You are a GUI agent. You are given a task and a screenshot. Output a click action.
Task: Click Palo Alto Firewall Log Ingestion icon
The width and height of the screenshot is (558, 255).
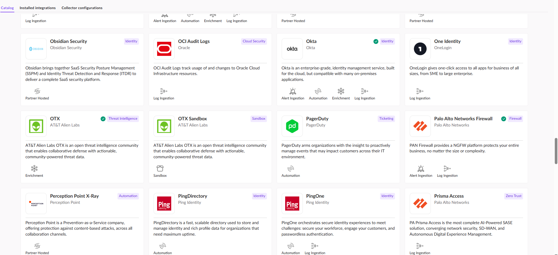click(x=447, y=169)
